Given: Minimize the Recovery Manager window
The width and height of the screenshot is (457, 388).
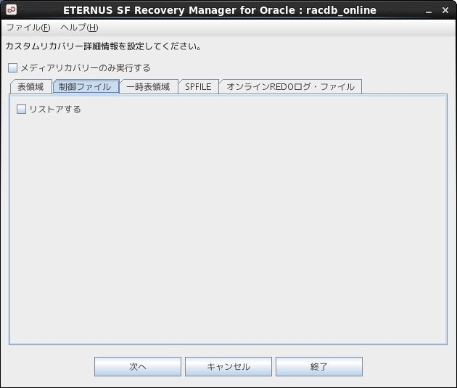Looking at the screenshot, I should click(429, 11).
